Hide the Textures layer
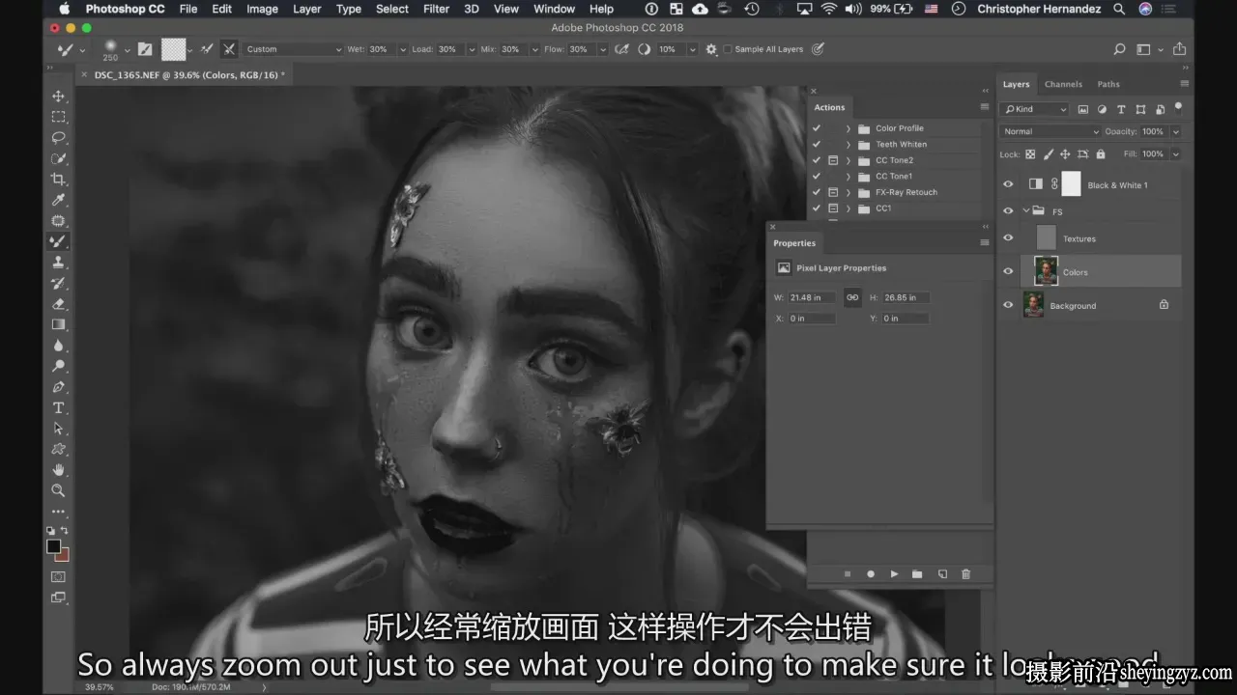This screenshot has height=695, width=1237. [1008, 238]
